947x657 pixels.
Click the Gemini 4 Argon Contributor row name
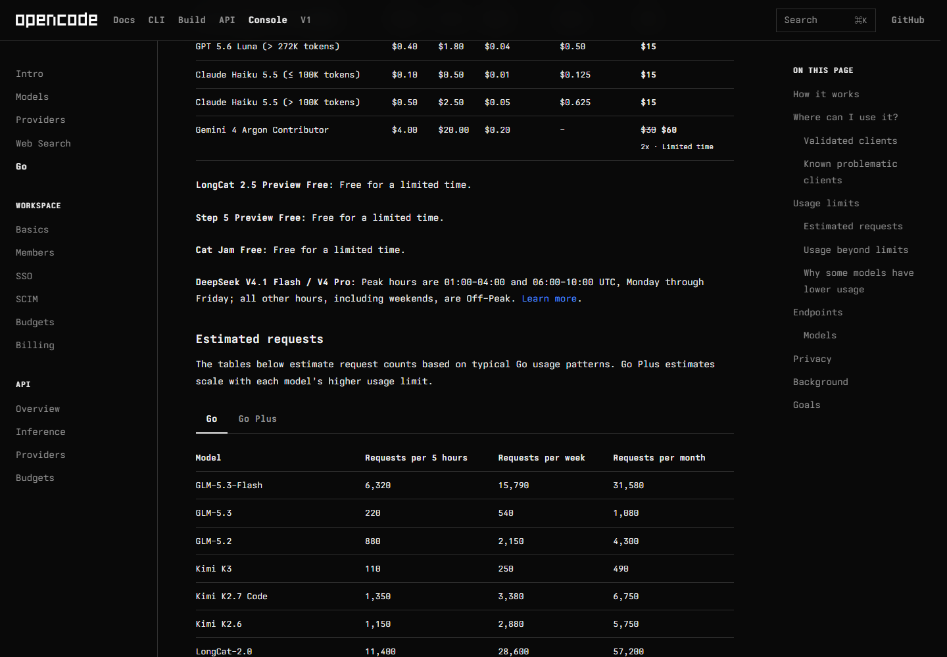262,129
